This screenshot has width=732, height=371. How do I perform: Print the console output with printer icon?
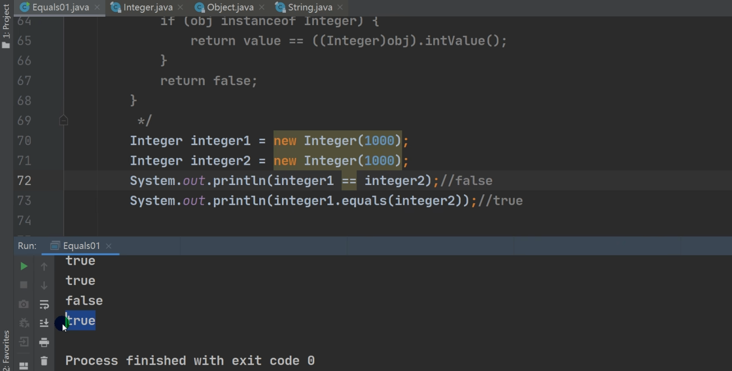tap(44, 342)
